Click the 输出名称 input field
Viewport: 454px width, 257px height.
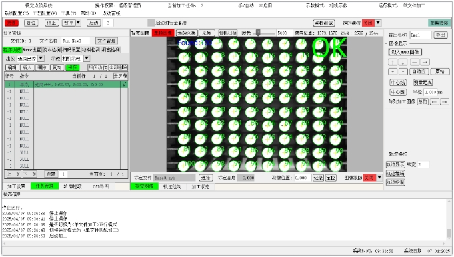pos(421,35)
